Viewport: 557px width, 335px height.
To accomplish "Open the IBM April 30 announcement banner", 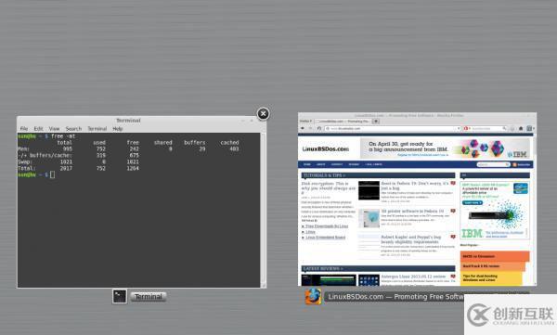I will pyautogui.click(x=445, y=148).
